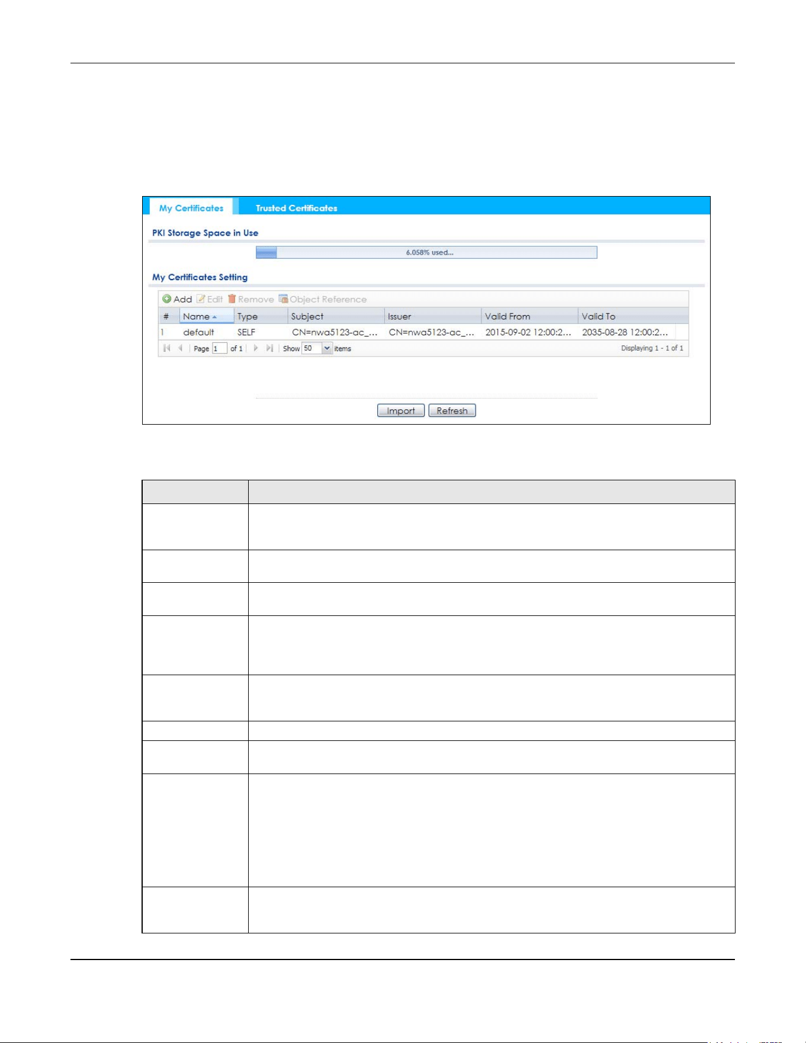The image size is (806, 1043).
Task: Click the Import button
Action: click(x=401, y=410)
